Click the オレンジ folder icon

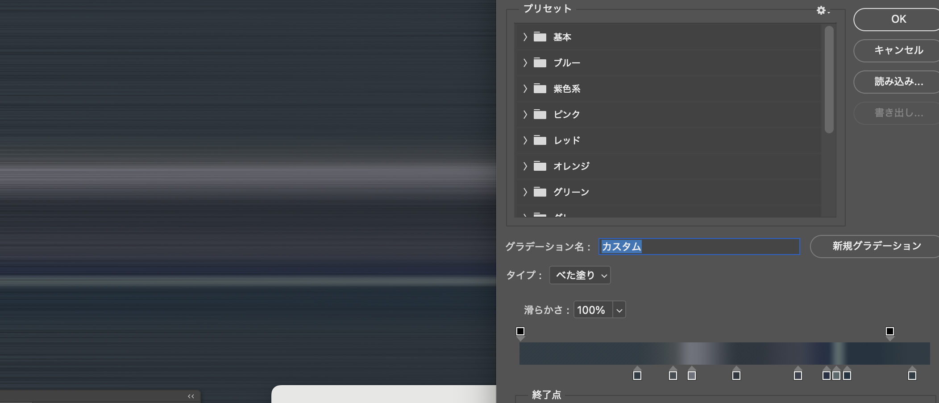point(540,166)
